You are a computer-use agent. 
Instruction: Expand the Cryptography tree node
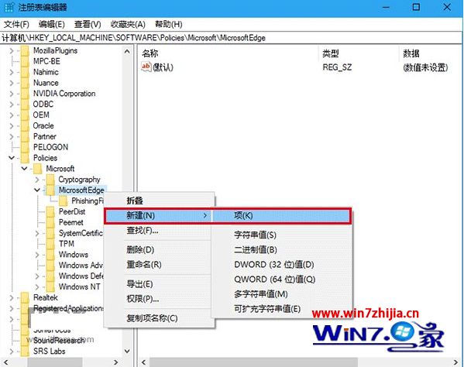(37, 180)
